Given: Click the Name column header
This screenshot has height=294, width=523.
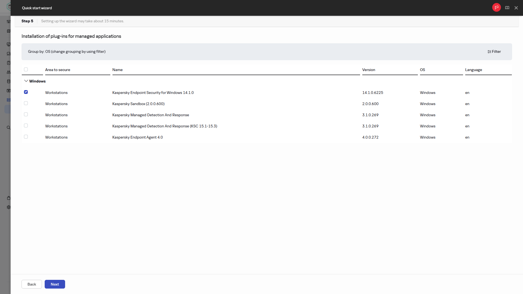Looking at the screenshot, I should tap(117, 70).
